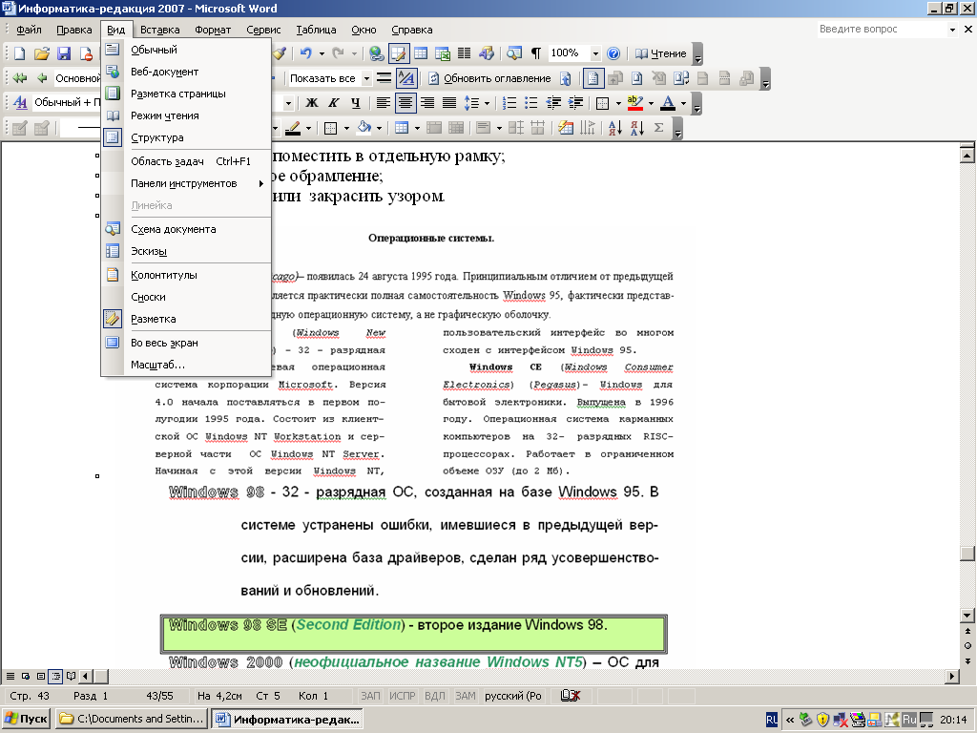Click the Sort descending icon

(x=636, y=128)
